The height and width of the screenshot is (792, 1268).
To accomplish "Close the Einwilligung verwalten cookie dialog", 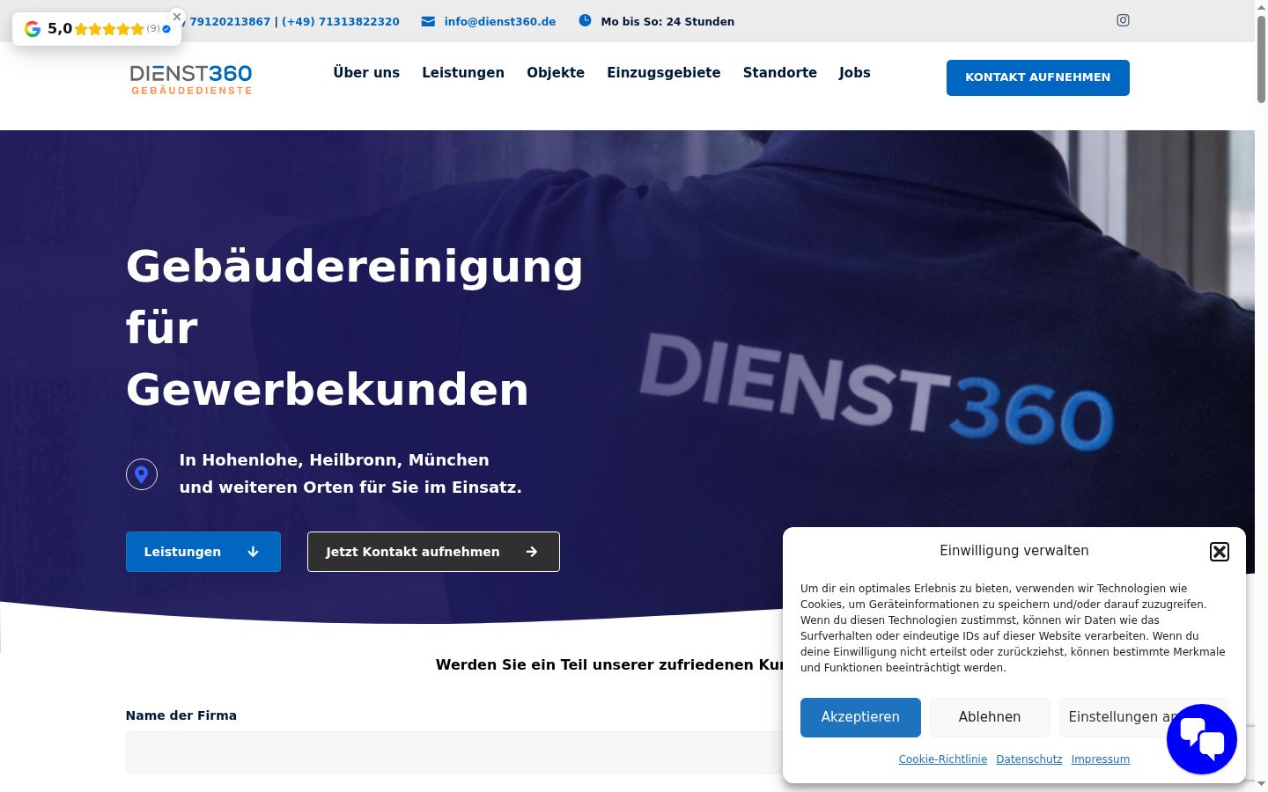I will click(1220, 552).
